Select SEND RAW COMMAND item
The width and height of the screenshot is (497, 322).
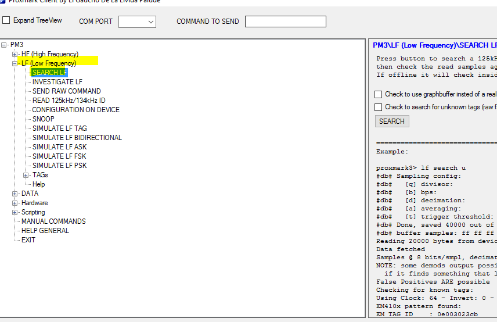pos(67,91)
